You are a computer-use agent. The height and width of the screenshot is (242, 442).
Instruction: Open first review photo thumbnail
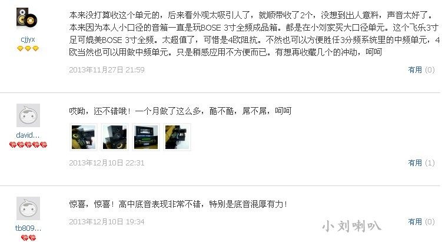click(x=84, y=137)
